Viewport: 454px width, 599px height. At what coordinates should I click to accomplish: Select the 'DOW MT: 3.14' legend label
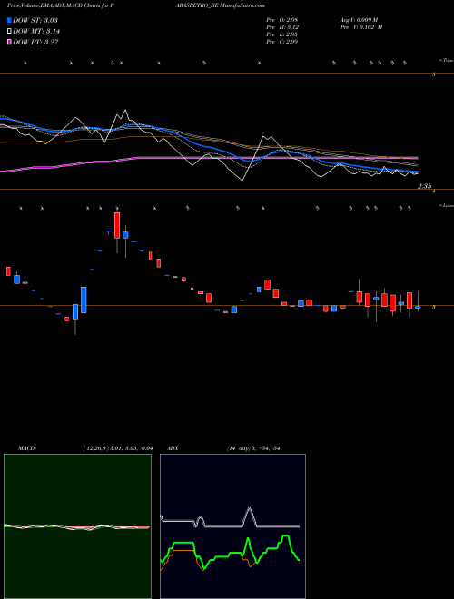click(x=36, y=32)
